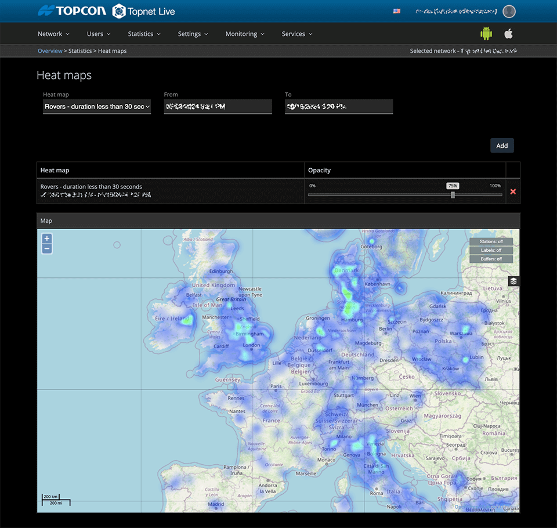This screenshot has width=557, height=528.
Task: Click the Topnet Live logo
Action: (x=143, y=11)
